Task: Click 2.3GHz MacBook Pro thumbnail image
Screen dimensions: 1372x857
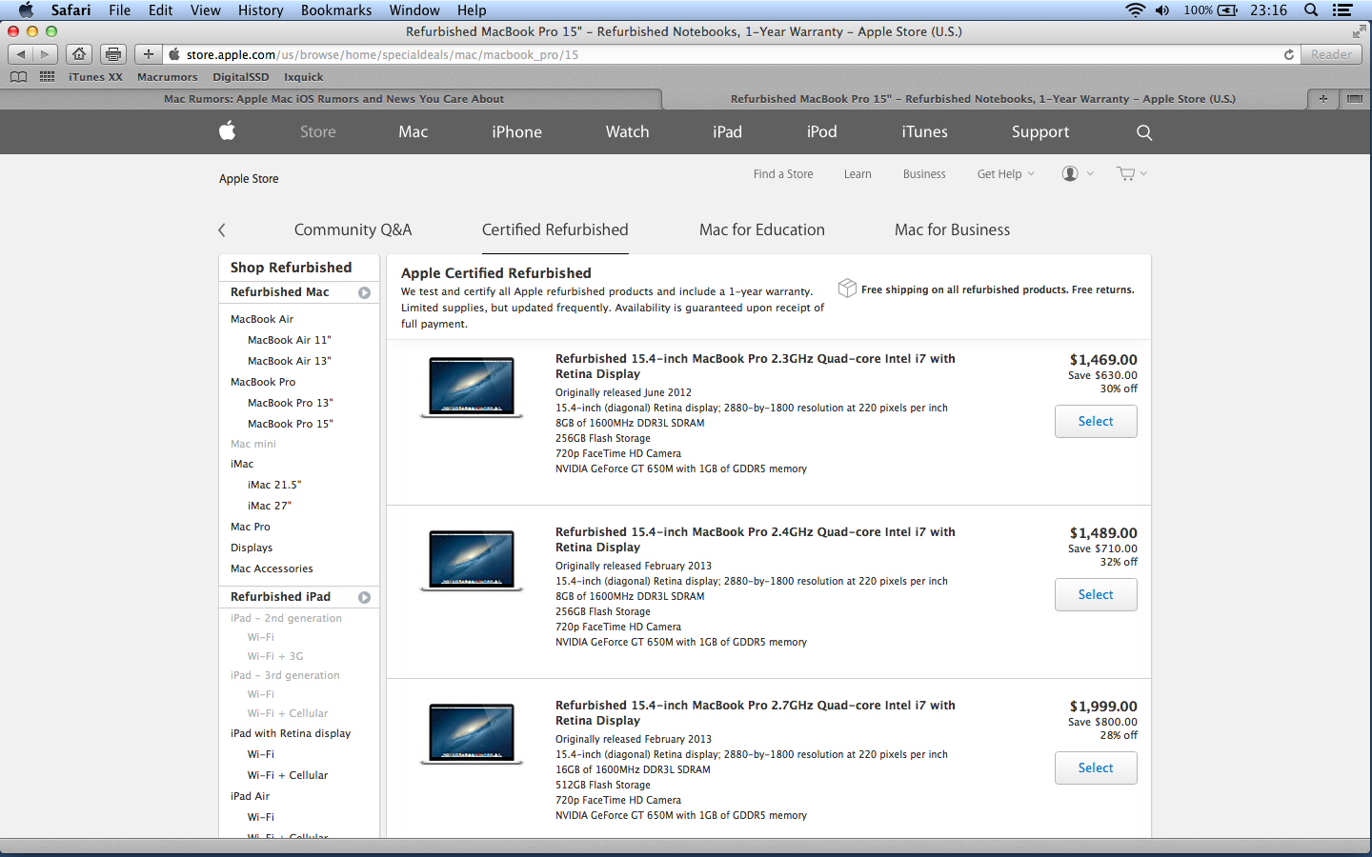Action: click(472, 387)
